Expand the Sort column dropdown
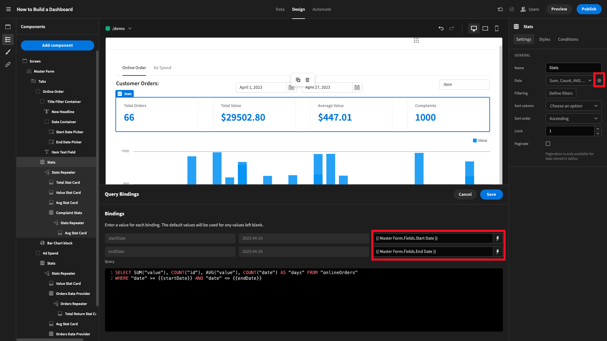Screen dimensions: 607x341 [573, 106]
